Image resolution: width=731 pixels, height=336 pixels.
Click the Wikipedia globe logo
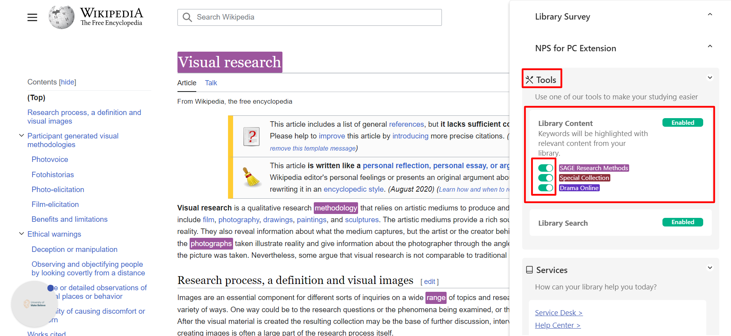[x=62, y=17]
